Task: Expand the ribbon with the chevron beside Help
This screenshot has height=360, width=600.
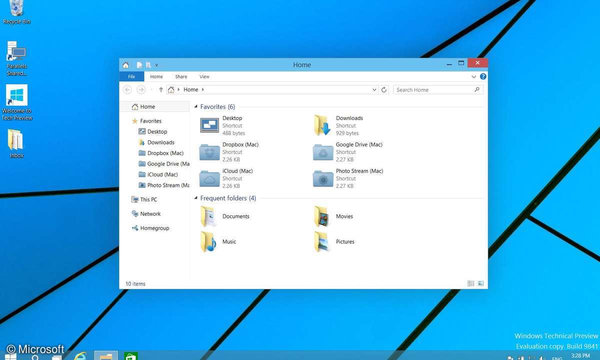Action: 474,77
